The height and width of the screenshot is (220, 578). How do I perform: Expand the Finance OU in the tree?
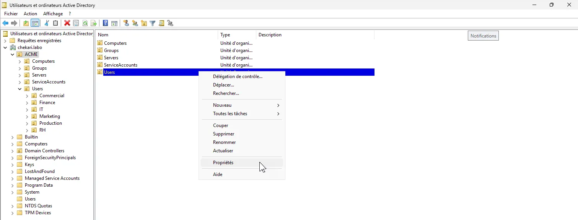[x=27, y=103]
